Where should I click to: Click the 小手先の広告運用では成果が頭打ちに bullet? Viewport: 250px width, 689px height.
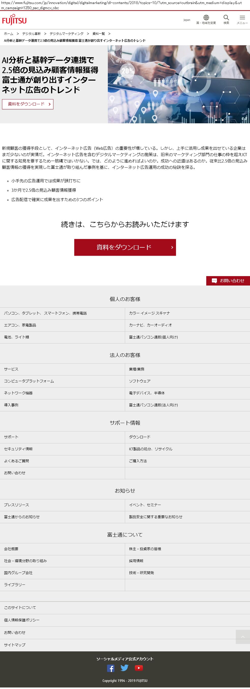[x=46, y=181]
